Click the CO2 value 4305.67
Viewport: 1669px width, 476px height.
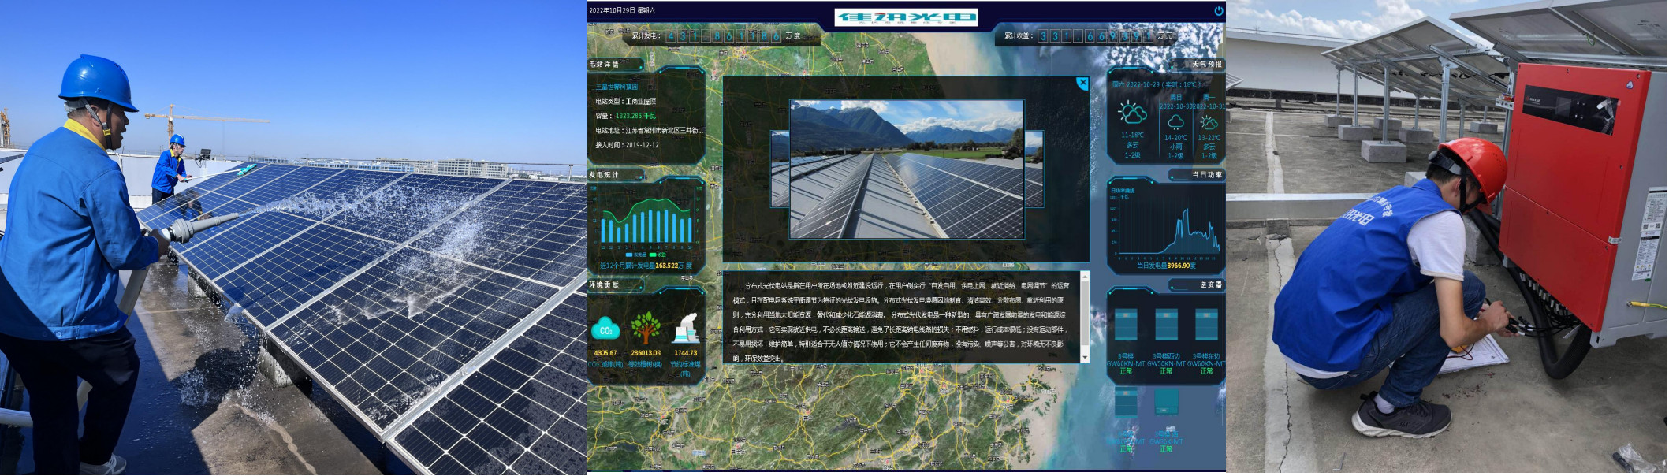(x=605, y=353)
